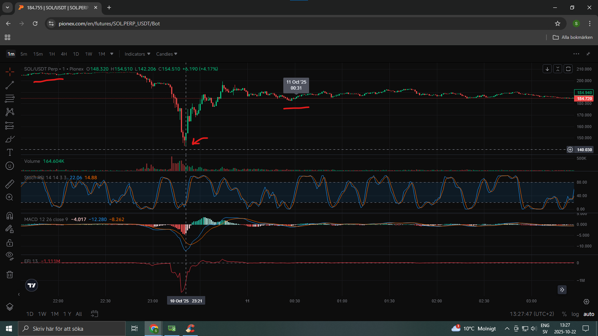Screen dimensions: 598x336
Task: Select the ruler measure tool
Action: pos(9,184)
